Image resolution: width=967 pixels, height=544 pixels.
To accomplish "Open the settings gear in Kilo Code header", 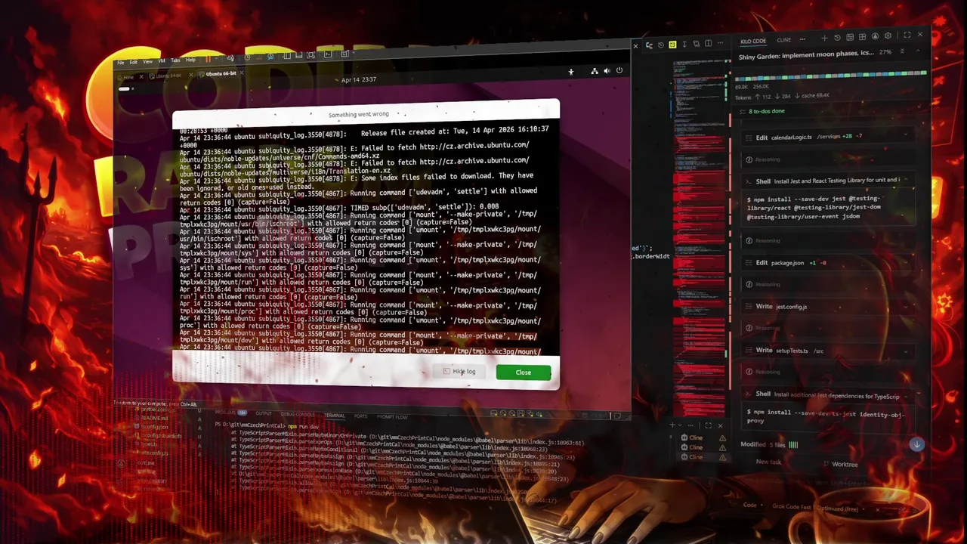I will [888, 36].
